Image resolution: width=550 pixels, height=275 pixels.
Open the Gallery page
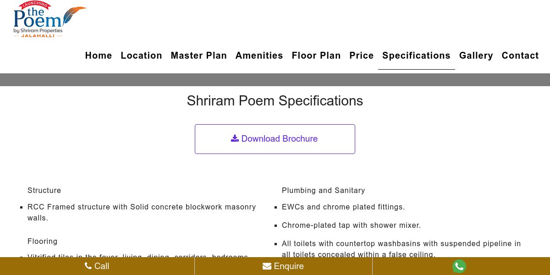tap(476, 55)
